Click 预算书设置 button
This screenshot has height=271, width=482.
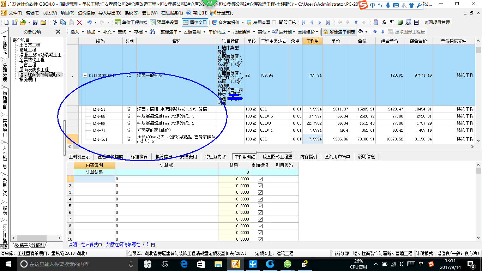(x=164, y=22)
